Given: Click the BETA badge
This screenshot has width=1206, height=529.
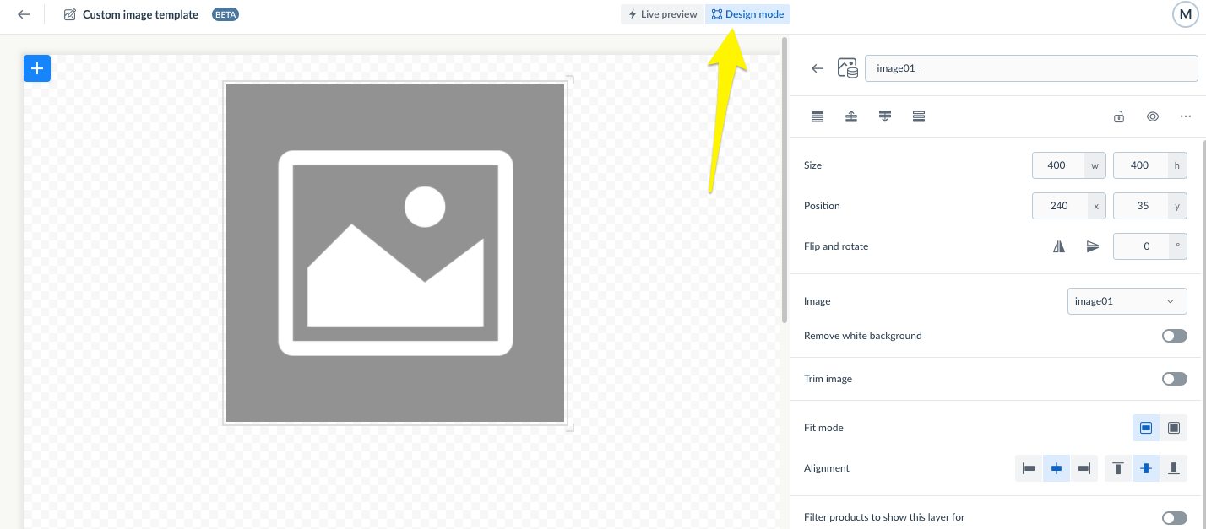Looking at the screenshot, I should 225,14.
